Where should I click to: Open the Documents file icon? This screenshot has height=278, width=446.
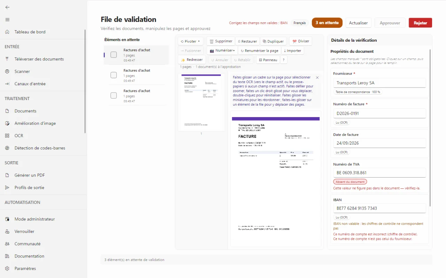coord(7,111)
